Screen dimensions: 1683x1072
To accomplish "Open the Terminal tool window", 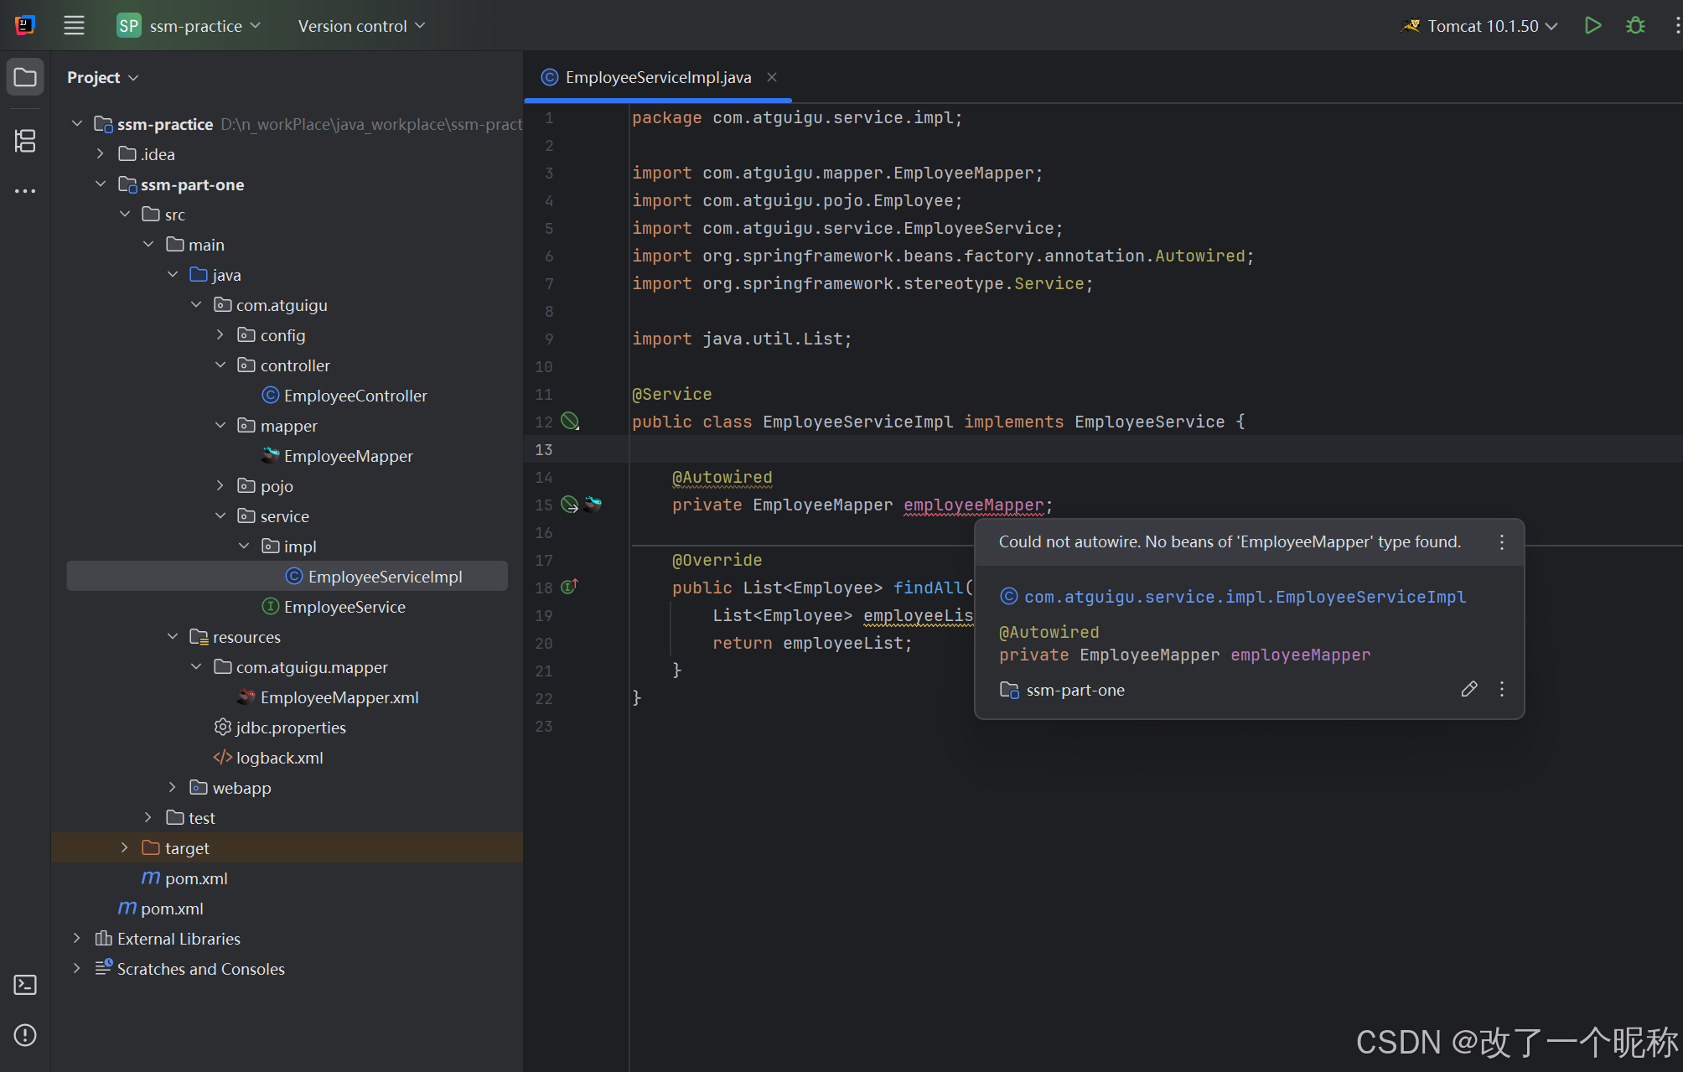I will 25,985.
